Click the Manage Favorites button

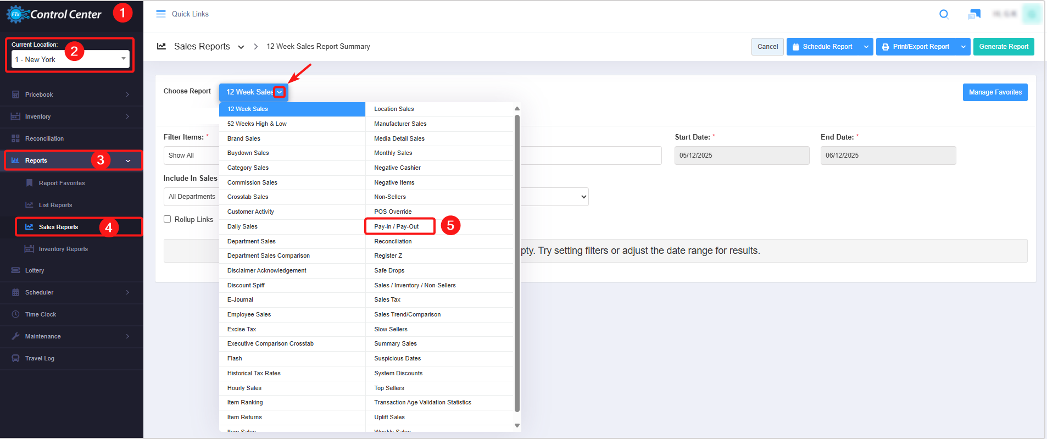(x=995, y=92)
